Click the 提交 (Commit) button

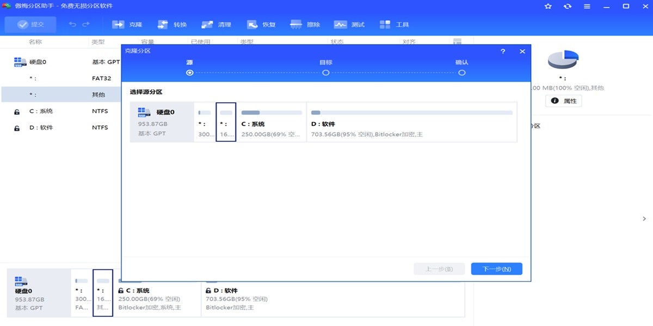30,24
